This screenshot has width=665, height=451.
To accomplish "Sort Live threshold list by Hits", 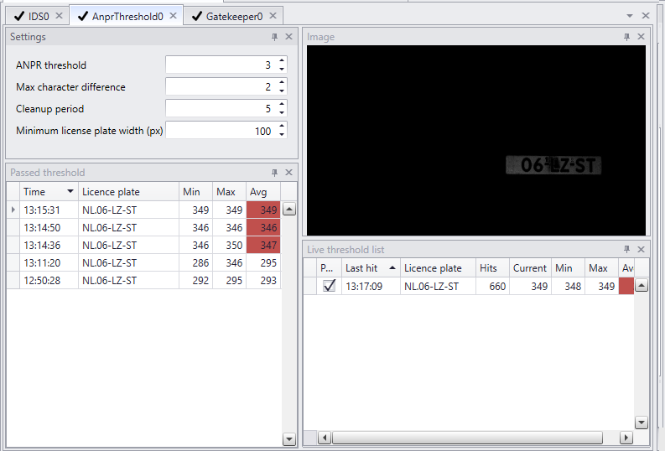I will (x=492, y=268).
